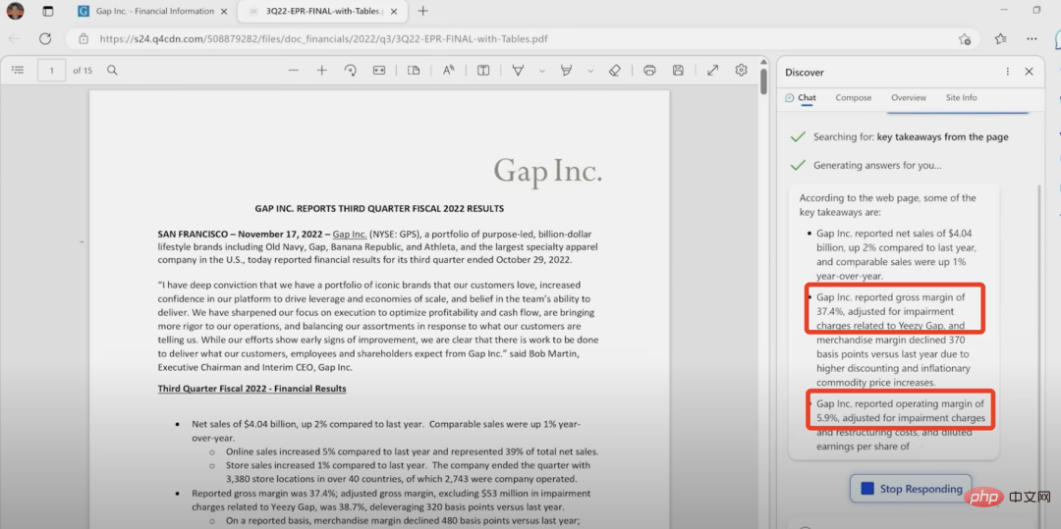Rotate the PDF page
The width and height of the screenshot is (1061, 529).
tap(351, 71)
